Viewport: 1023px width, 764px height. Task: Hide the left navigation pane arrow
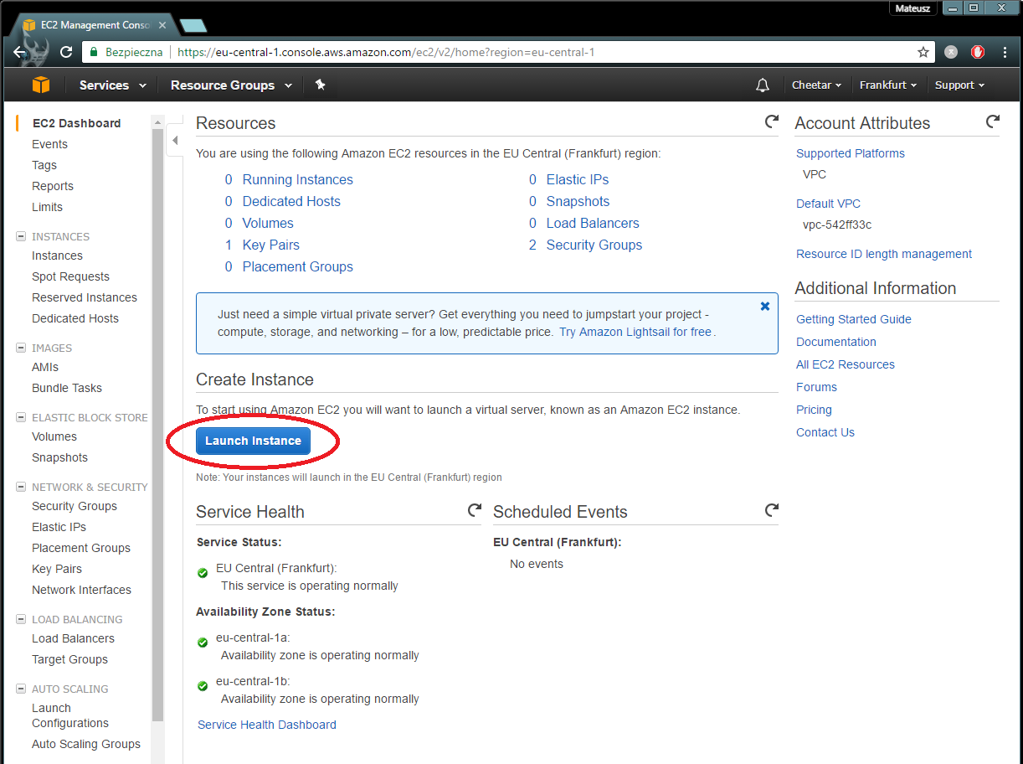[175, 141]
